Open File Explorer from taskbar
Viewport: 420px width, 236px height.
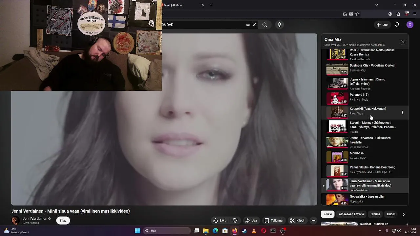tap(206, 231)
